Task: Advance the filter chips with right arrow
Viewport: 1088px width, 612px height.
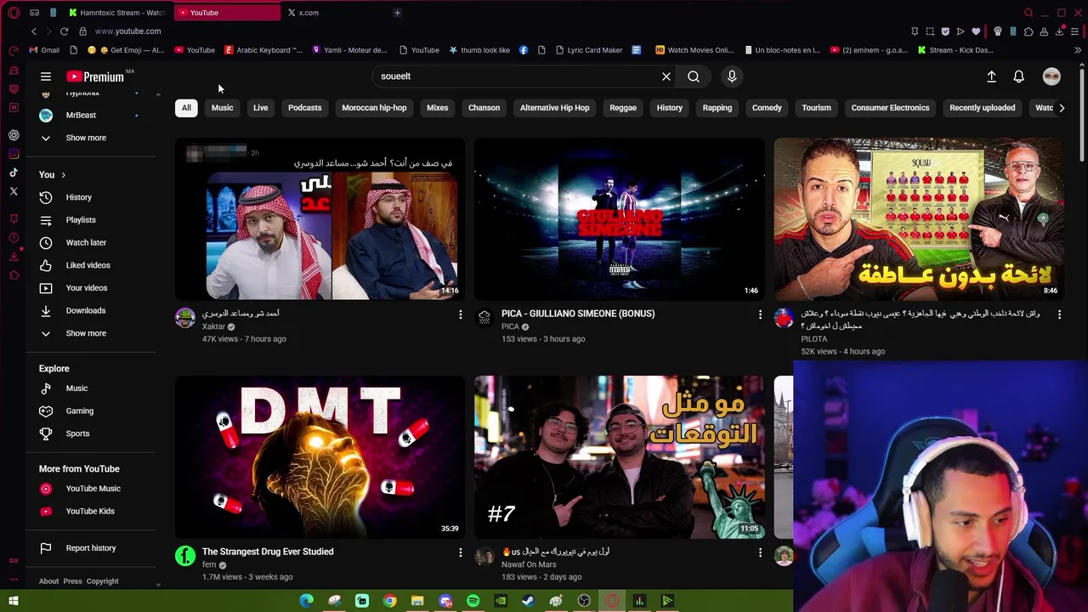Action: (1061, 108)
